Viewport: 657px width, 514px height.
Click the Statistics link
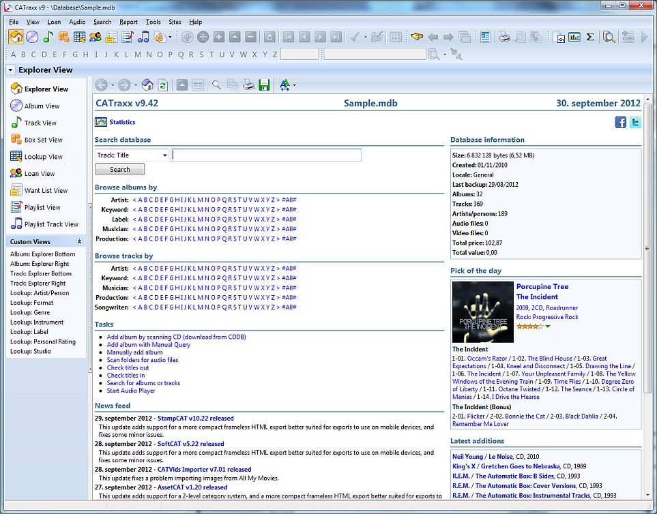(x=122, y=122)
